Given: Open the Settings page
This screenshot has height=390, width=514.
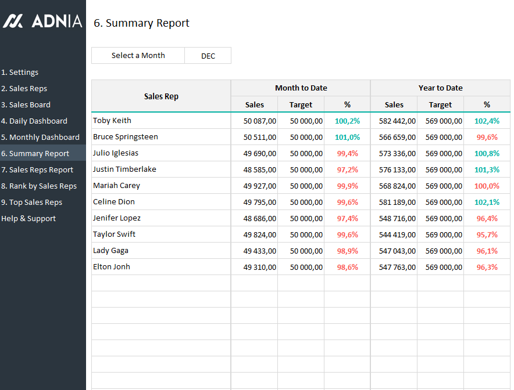Looking at the screenshot, I should [x=20, y=73].
